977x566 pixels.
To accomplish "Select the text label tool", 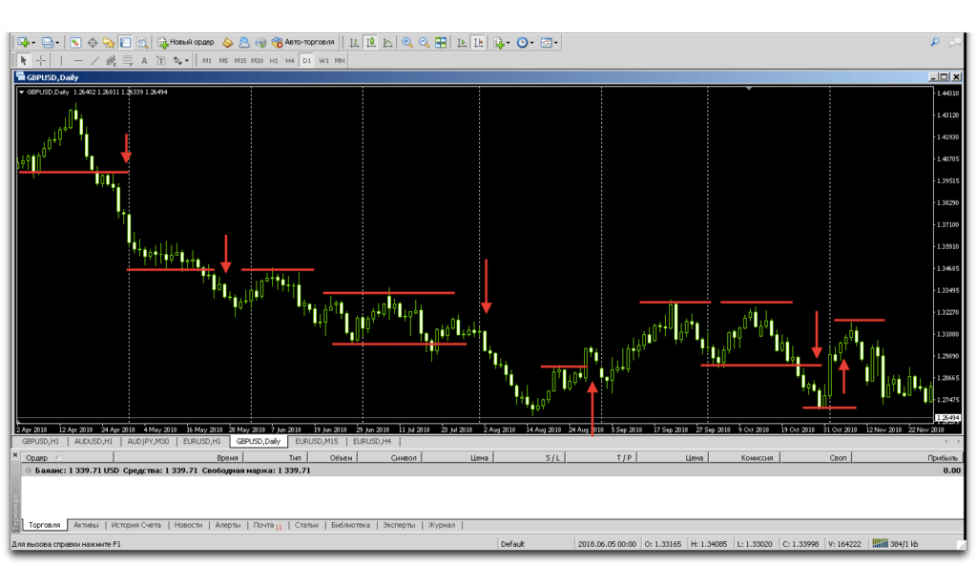I will coord(146,60).
